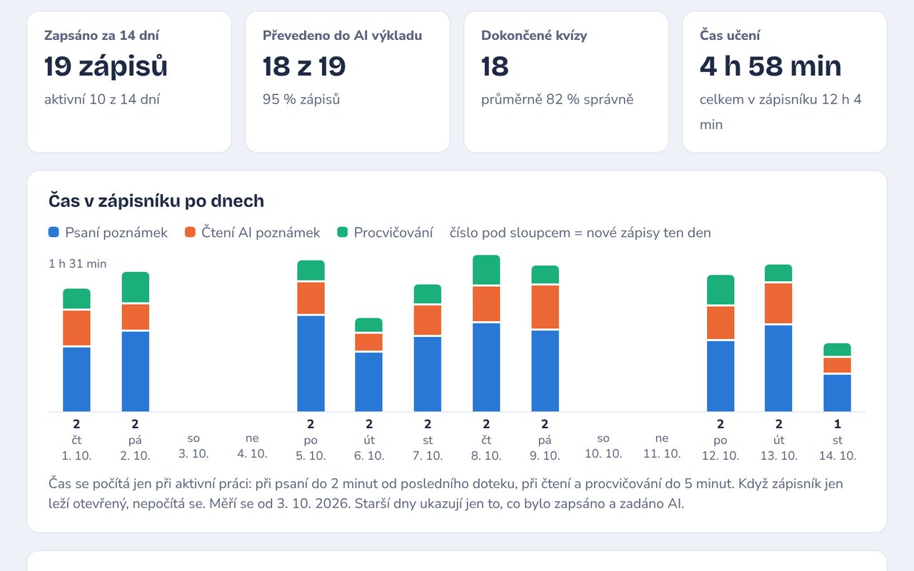Click the "ne 4. 10." day label
Image resolution: width=914 pixels, height=571 pixels.
coord(252,446)
